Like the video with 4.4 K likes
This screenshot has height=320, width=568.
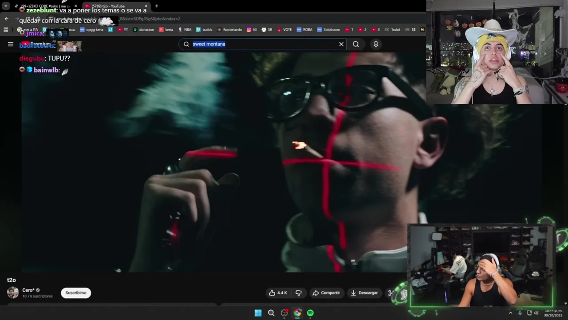(x=278, y=293)
